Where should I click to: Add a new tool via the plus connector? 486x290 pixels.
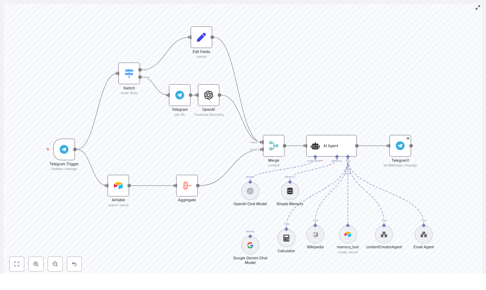(348, 171)
